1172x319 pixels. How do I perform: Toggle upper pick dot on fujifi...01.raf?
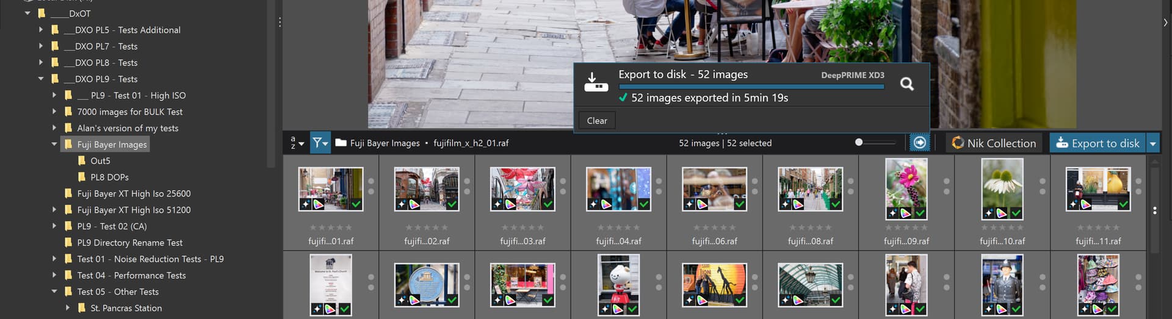371,181
